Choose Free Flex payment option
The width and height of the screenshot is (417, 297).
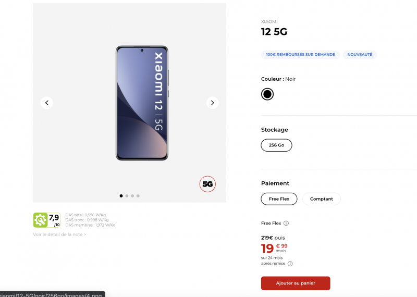[x=279, y=199]
